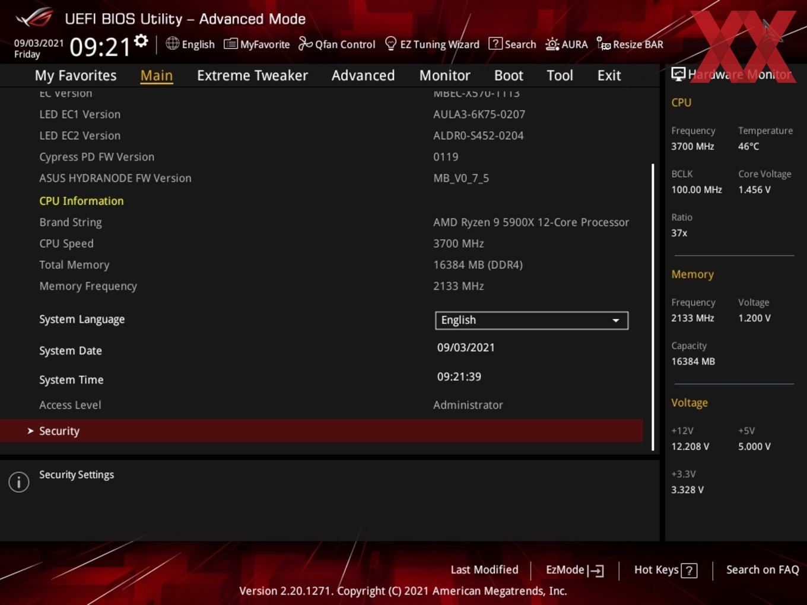
Task: Click the +12V 12.208 V reading
Action: (x=690, y=447)
